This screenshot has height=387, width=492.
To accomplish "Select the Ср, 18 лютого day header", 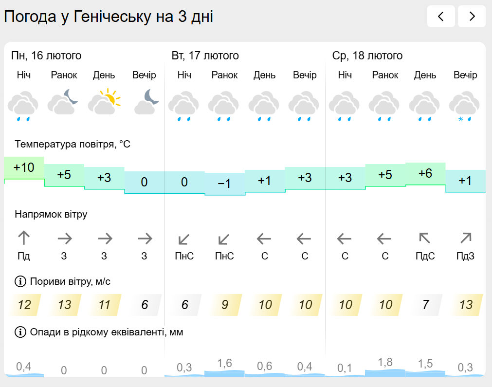I will pyautogui.click(x=367, y=55).
